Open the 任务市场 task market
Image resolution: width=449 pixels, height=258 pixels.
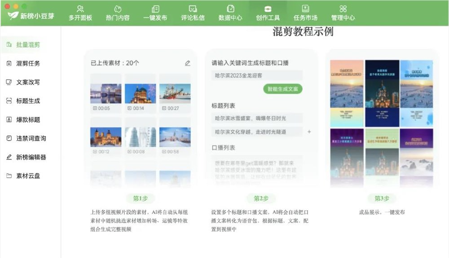[306, 13]
